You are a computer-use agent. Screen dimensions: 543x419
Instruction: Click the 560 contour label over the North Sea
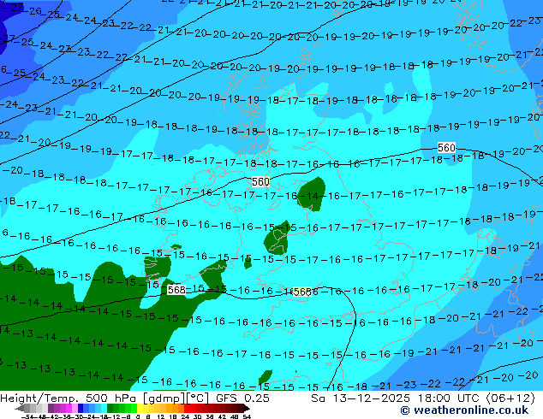coord(446,148)
